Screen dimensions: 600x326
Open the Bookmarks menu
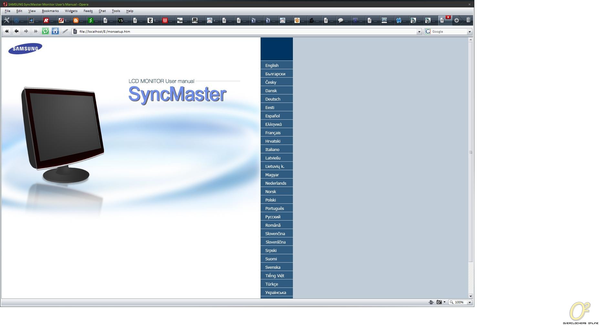click(x=50, y=11)
